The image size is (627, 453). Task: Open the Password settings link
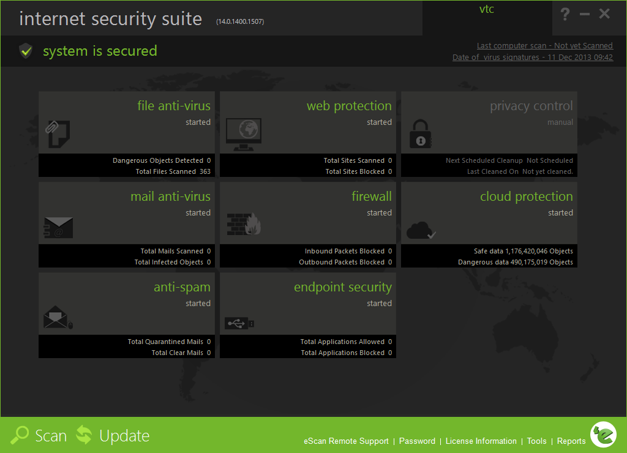[x=417, y=441]
